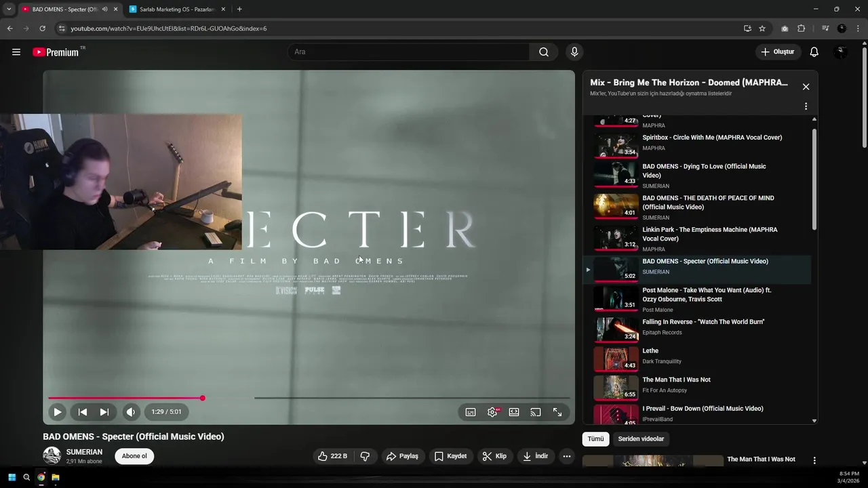Seek on the video progress bar
868x488 pixels.
(x=309, y=398)
